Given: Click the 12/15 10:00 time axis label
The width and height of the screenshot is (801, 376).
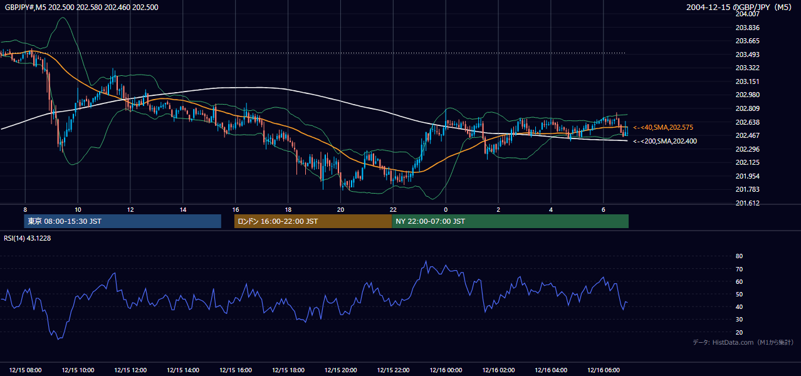Looking at the screenshot, I should 78,370.
